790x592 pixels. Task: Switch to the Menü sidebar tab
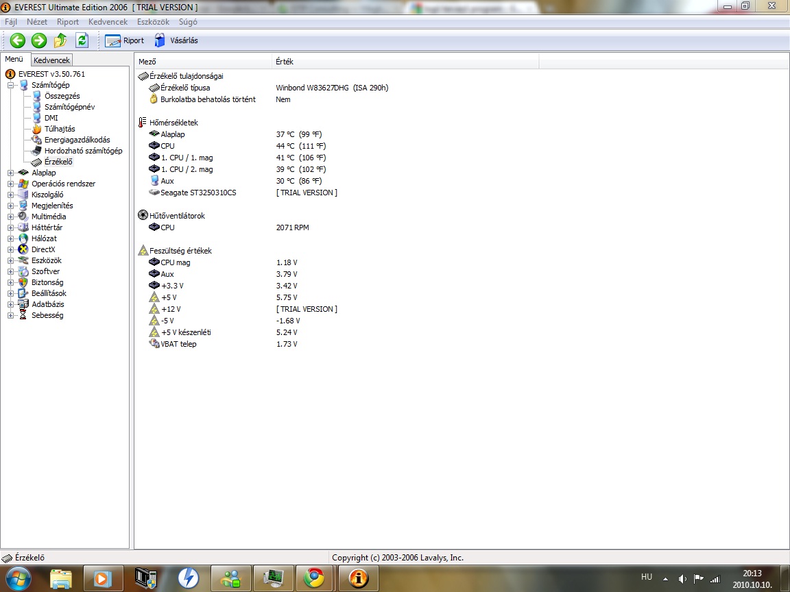14,59
